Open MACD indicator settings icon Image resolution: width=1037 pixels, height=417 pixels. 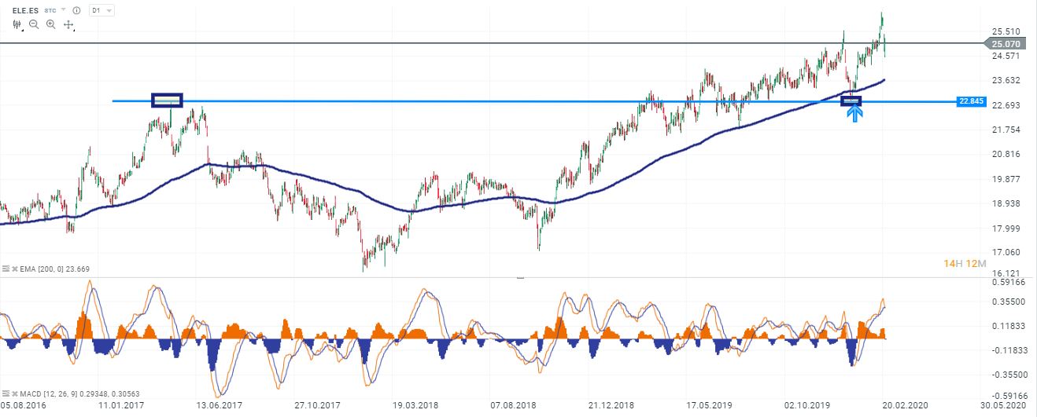[6, 391]
